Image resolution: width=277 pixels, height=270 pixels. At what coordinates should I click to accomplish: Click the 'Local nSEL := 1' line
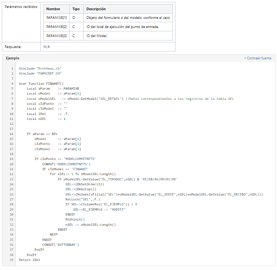(46, 119)
